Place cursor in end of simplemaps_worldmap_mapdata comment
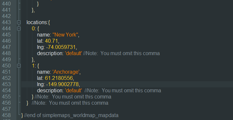The height and width of the screenshot is (120, 233). tap(71, 115)
